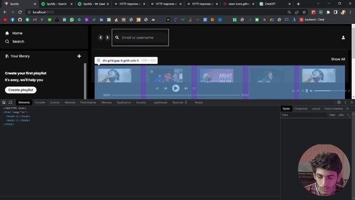
Task: Click the Show All link
Action: click(338, 59)
